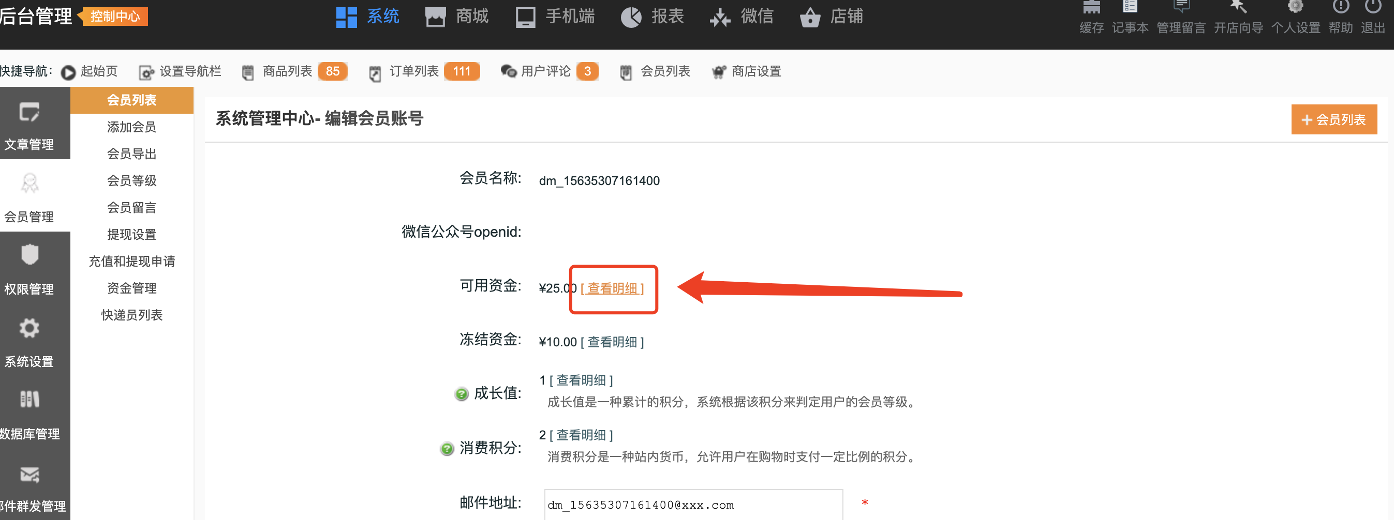Select 提现设置 submenu item
The width and height of the screenshot is (1394, 520).
131,235
